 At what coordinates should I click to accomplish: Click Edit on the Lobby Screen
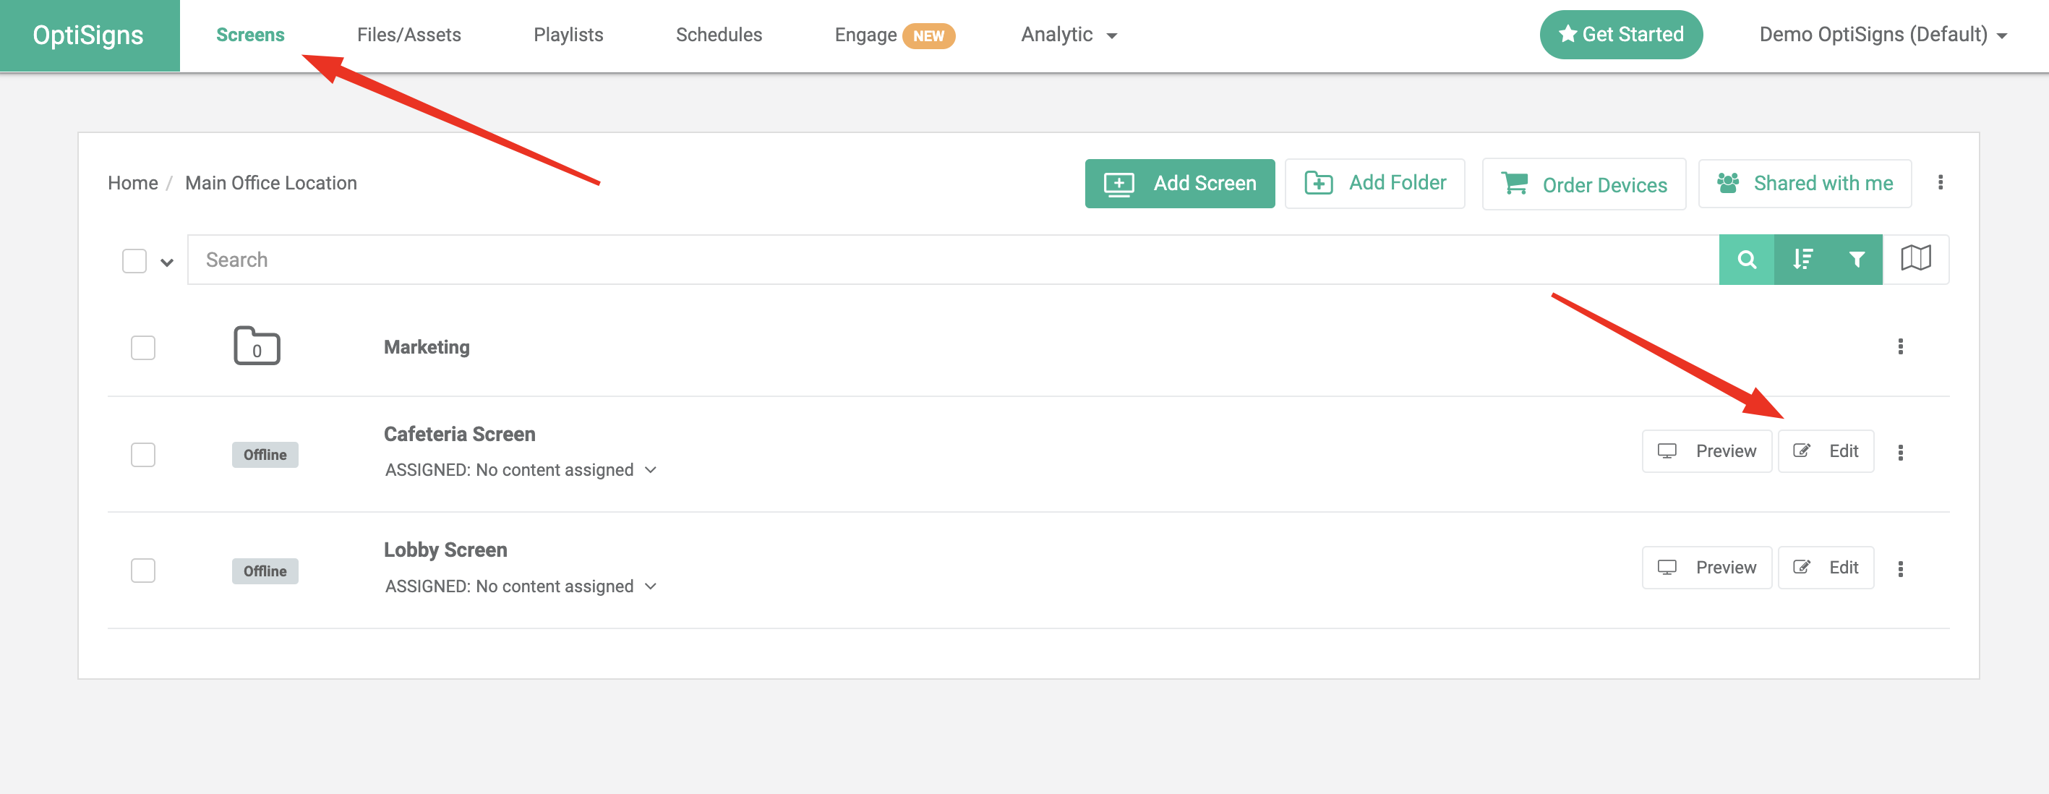1826,567
